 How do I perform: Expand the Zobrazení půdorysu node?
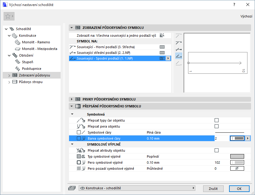tap(9, 76)
